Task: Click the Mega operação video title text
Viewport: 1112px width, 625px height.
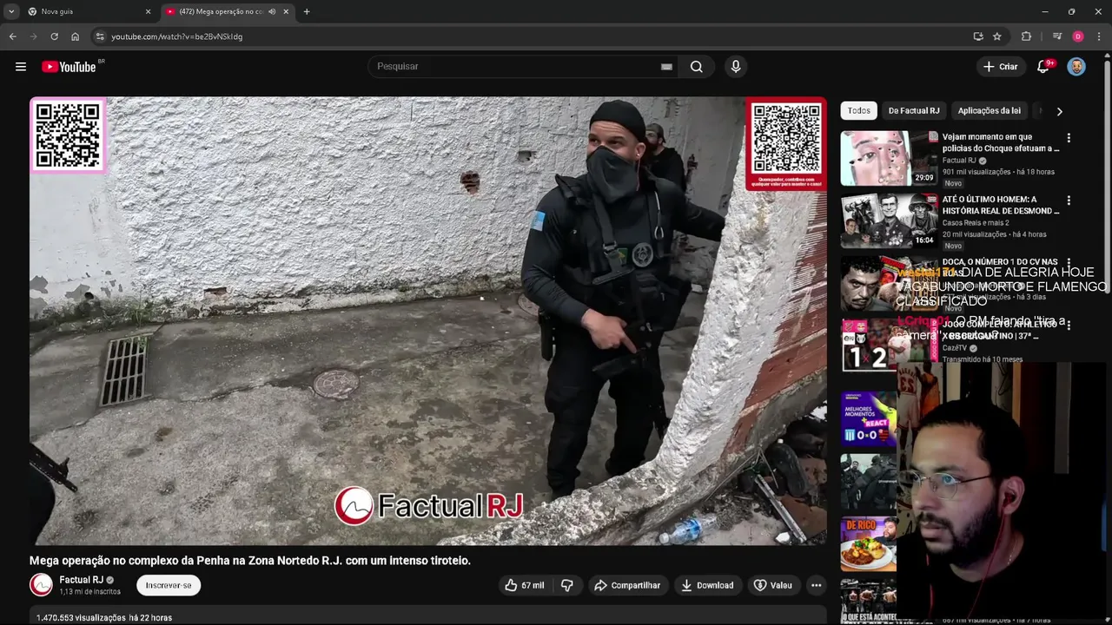Action: click(250, 561)
